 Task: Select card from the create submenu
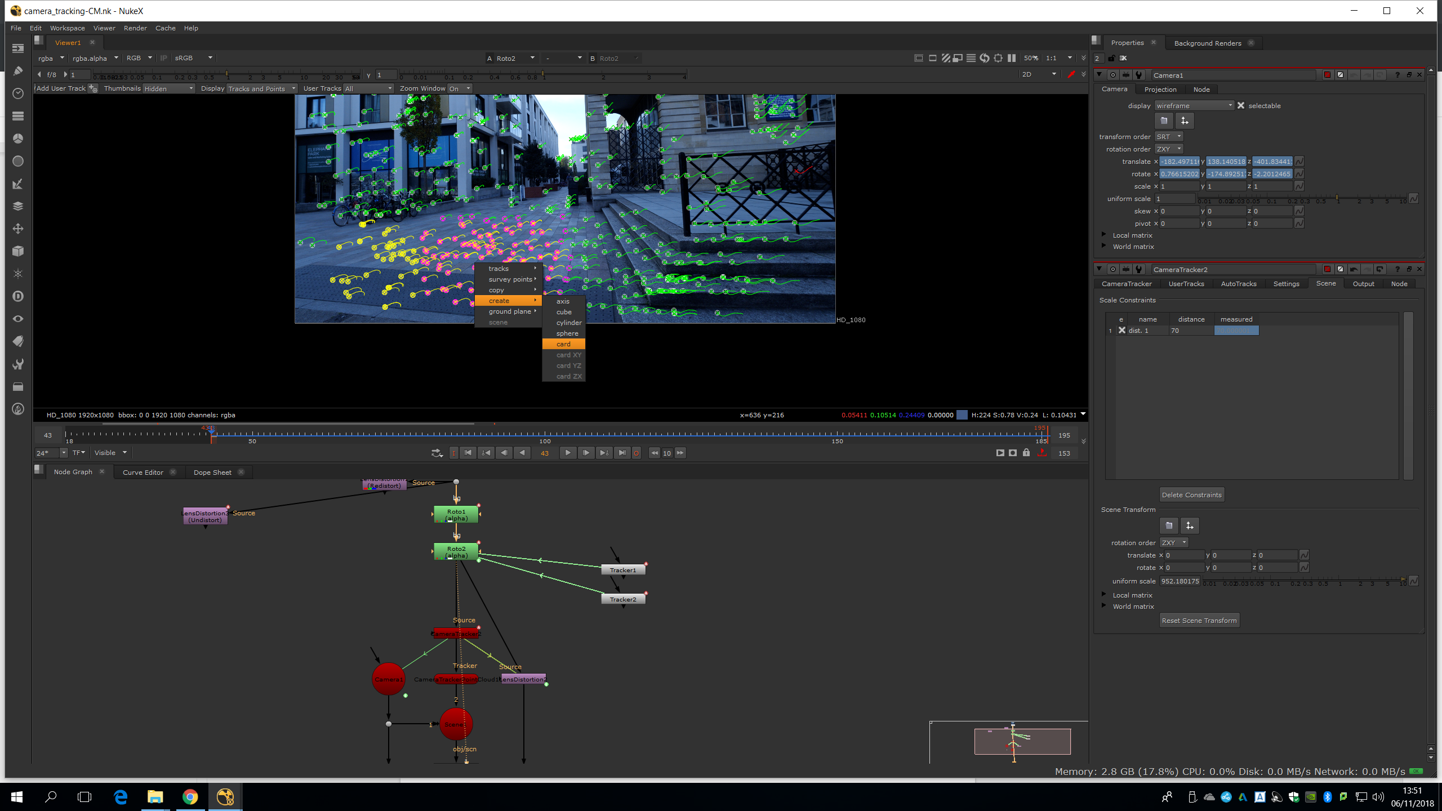pos(563,344)
